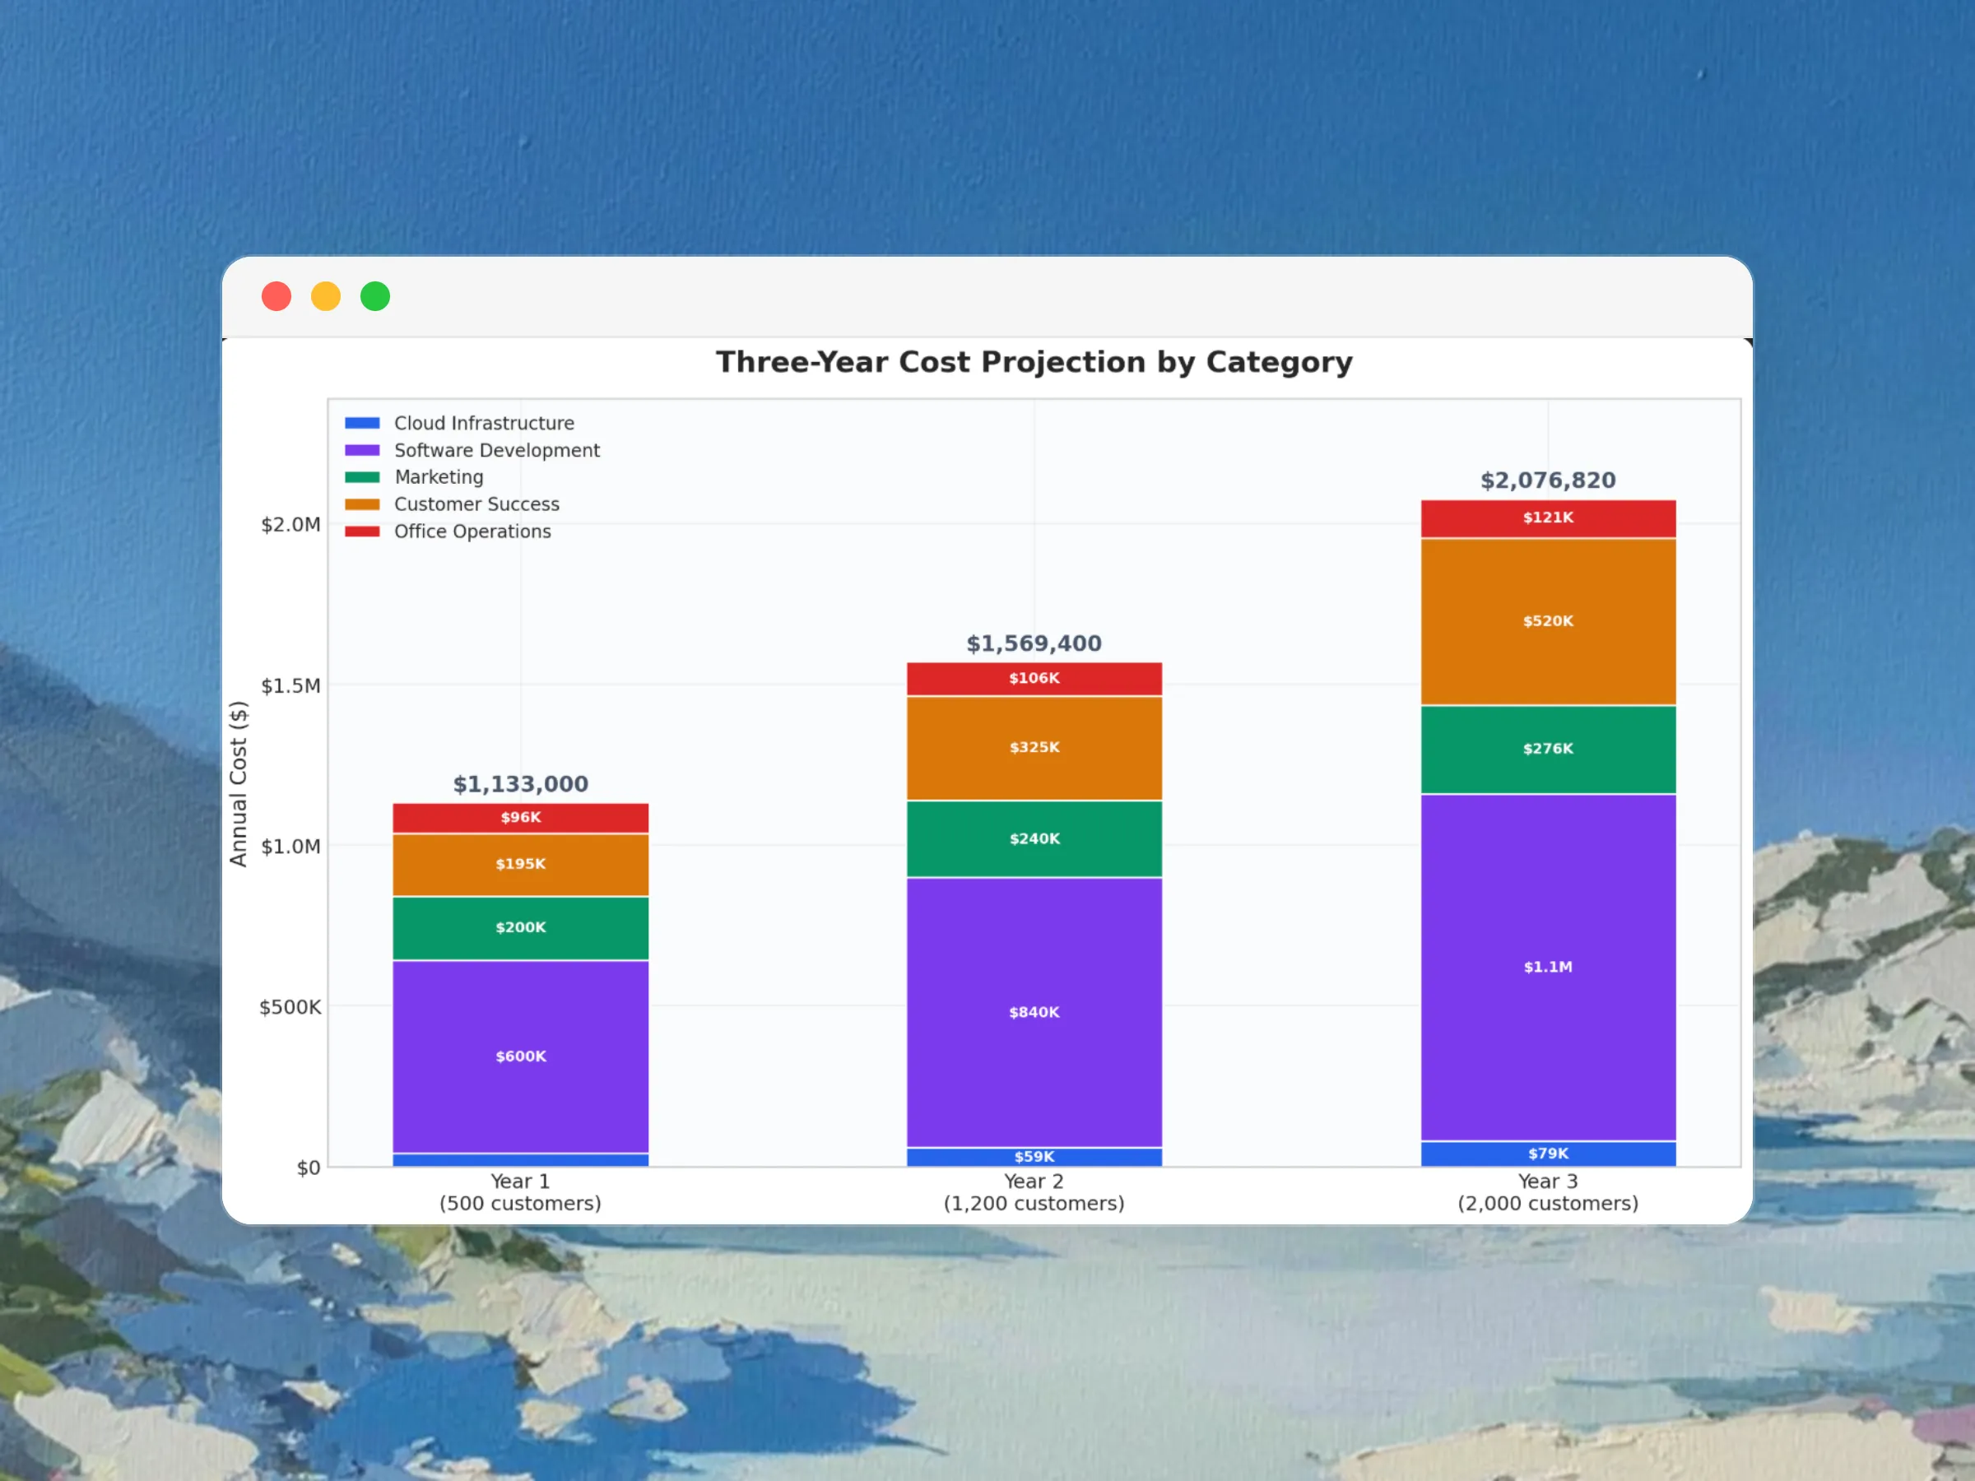This screenshot has width=1975, height=1481.
Task: Click the $1,569,400 total label
Action: pyautogui.click(x=1034, y=643)
